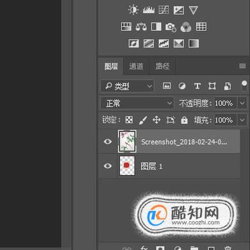The width and height of the screenshot is (250, 250).
Task: Filter layers by type (T icon)
Action: tap(197, 86)
